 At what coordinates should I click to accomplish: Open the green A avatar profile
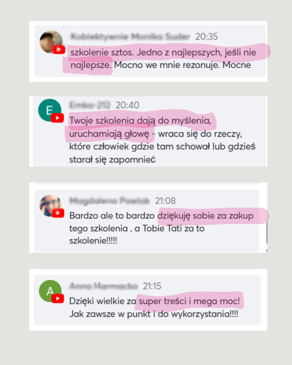50,291
